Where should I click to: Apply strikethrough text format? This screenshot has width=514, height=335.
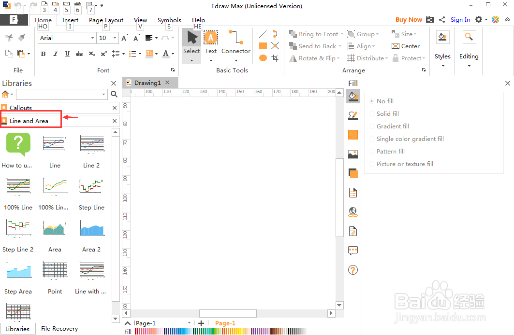coord(79,54)
